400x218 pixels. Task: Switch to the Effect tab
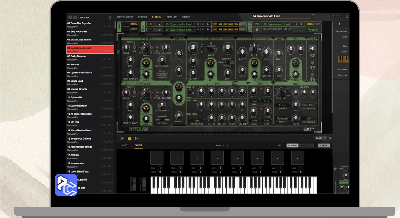click(142, 17)
